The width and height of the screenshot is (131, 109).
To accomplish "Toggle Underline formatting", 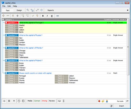I will click(x=52, y=16).
